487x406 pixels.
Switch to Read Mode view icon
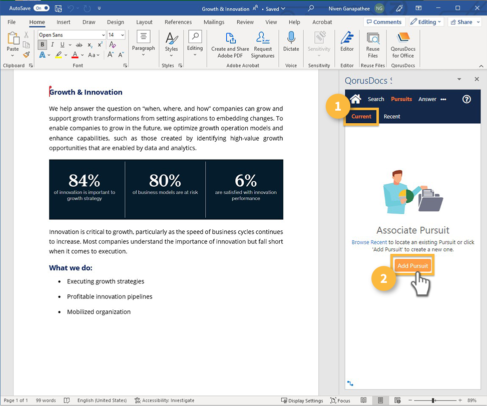click(363, 400)
